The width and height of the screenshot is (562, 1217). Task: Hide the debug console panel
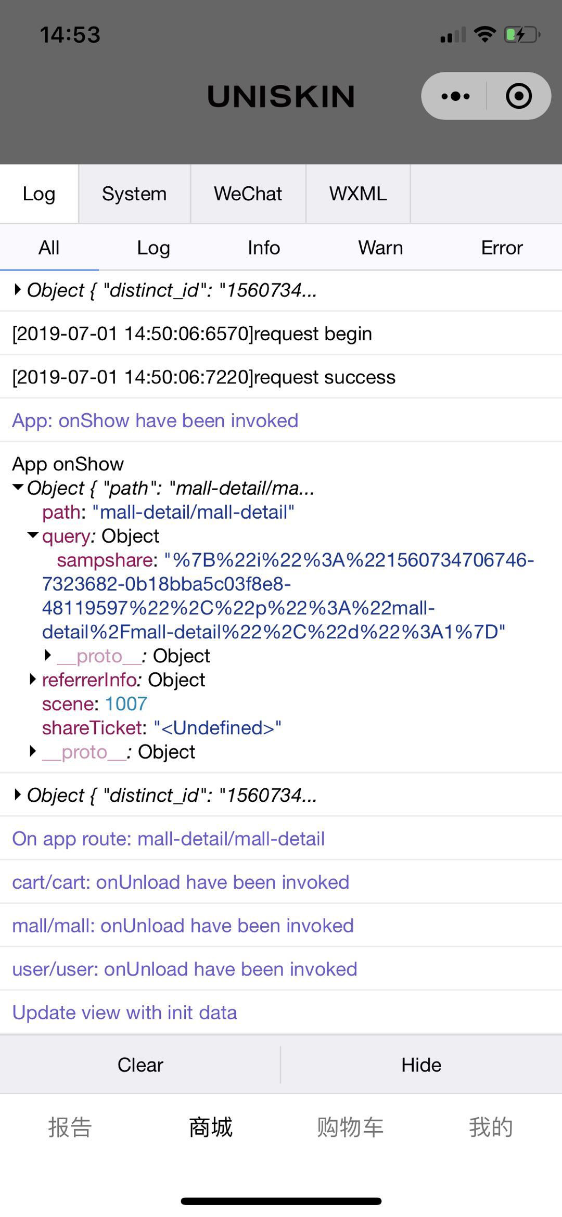click(x=421, y=1065)
